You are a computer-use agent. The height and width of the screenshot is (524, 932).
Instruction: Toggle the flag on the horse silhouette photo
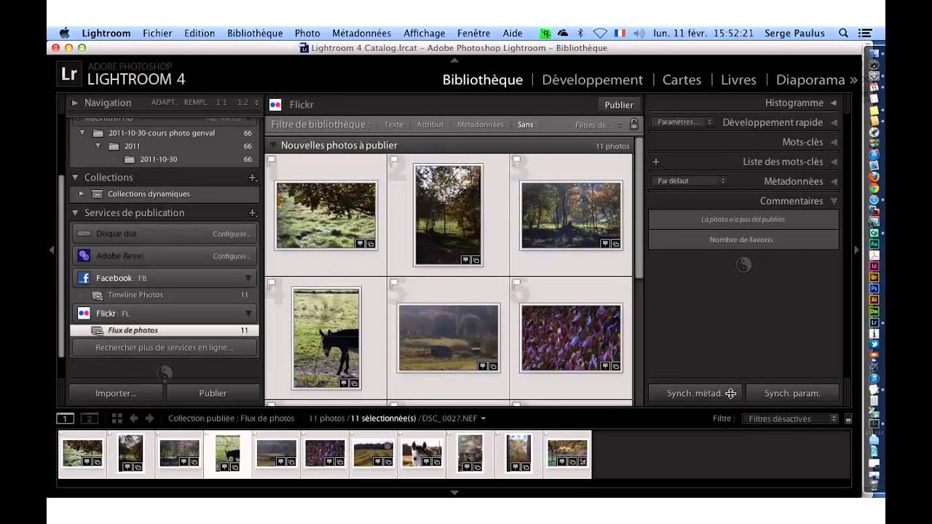point(272,282)
